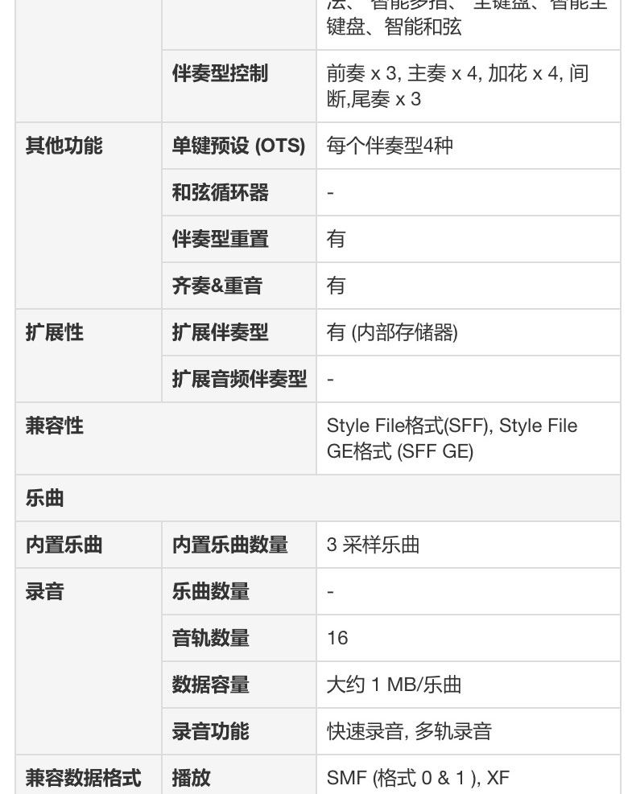Select the 每个伴奏型4种 value cell
This screenshot has height=794, width=636.
coord(390,146)
